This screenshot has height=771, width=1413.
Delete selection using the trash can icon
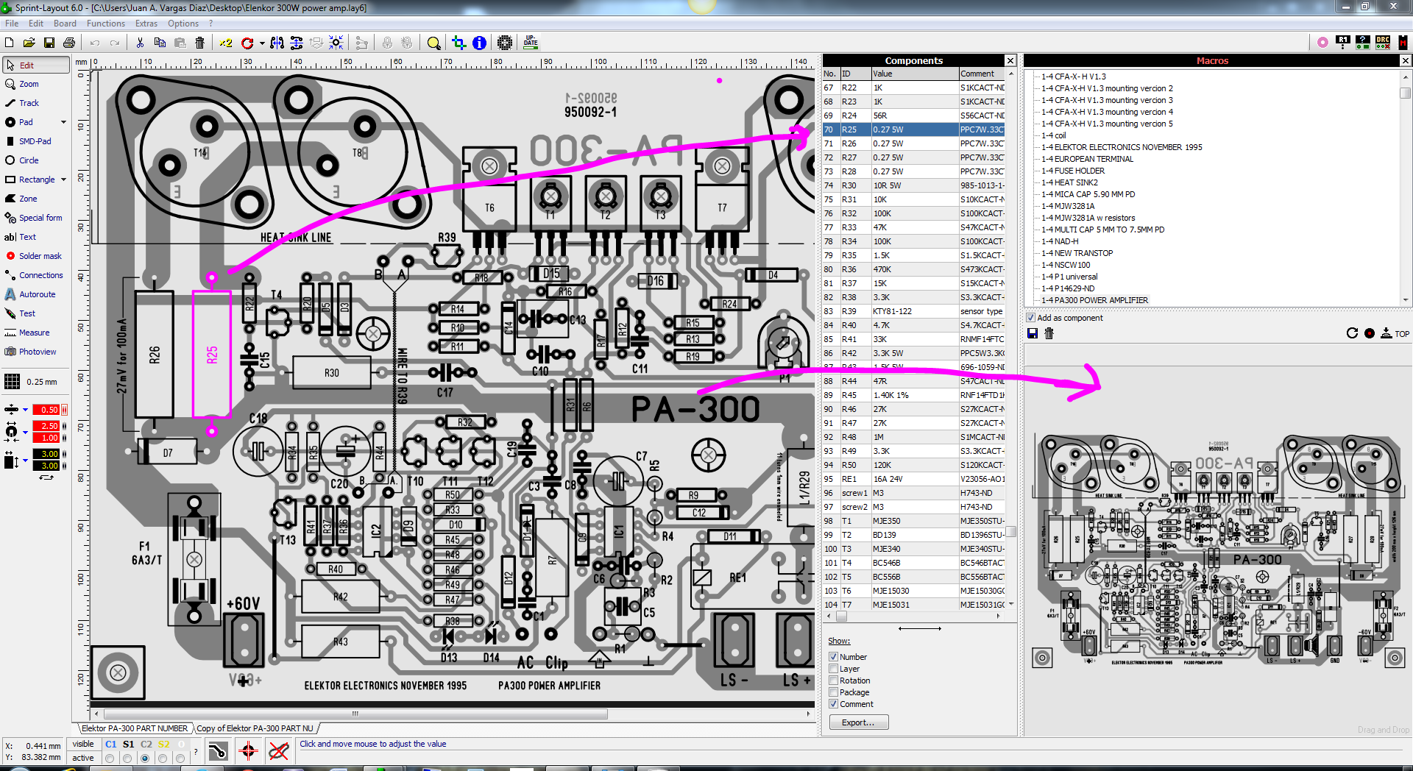(x=199, y=43)
